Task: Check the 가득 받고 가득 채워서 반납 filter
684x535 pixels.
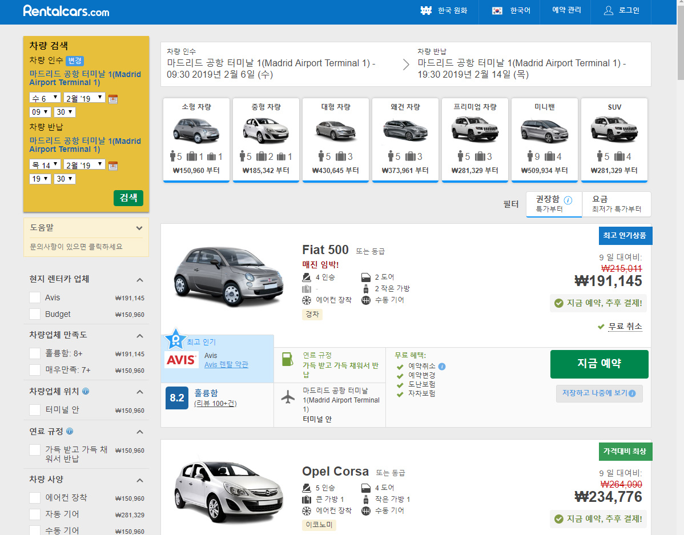Action: click(35, 450)
